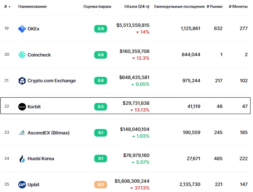Select the volume $160,359,708 for Coincheck
This screenshot has width=253, height=192.
[x=135, y=51]
